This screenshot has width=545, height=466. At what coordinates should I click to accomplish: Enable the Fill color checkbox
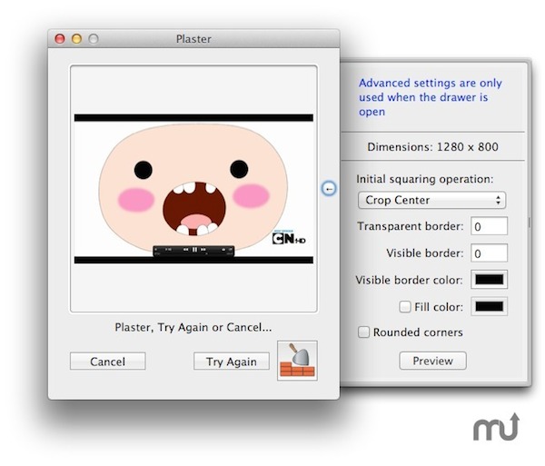[405, 307]
